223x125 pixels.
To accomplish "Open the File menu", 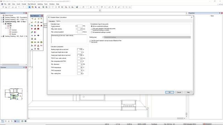I will [5, 4].
